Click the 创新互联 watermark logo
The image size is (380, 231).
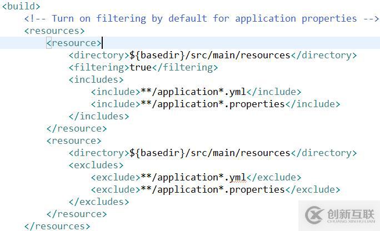click(x=340, y=213)
